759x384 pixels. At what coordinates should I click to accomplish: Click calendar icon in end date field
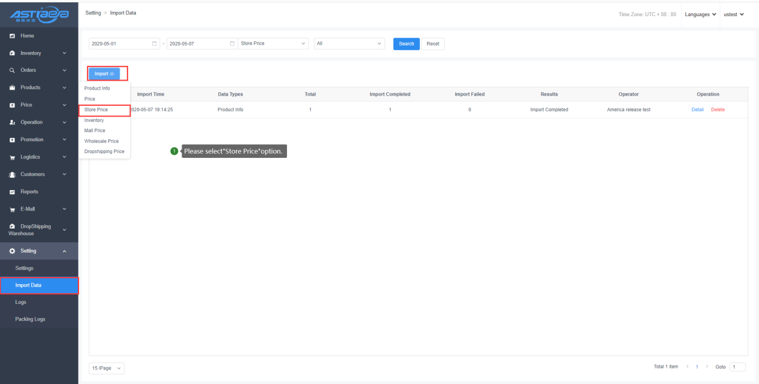pos(232,44)
